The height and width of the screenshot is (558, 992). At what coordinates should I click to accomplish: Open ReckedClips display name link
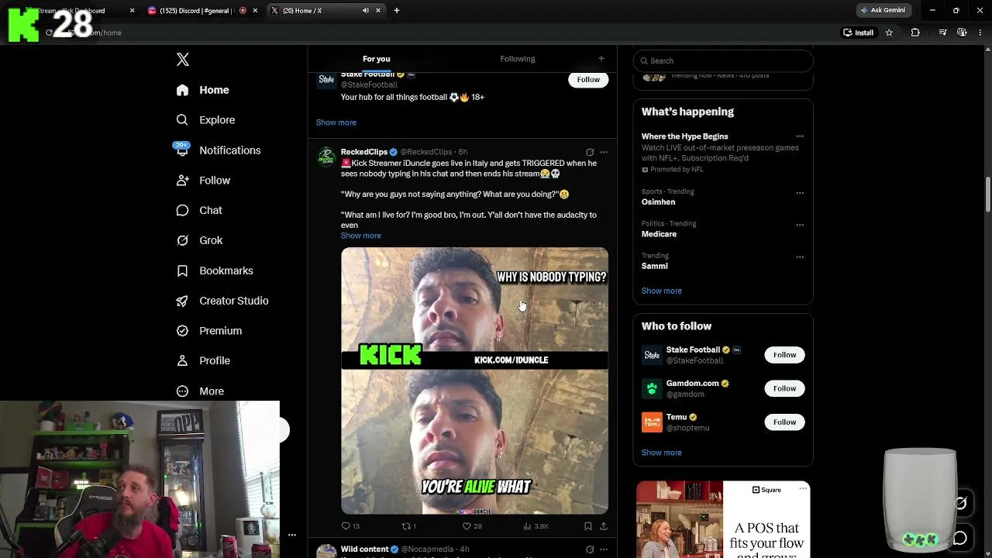pos(364,152)
